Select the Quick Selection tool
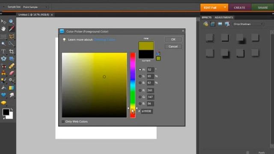The width and height of the screenshot is (274, 154). (x=12, y=44)
